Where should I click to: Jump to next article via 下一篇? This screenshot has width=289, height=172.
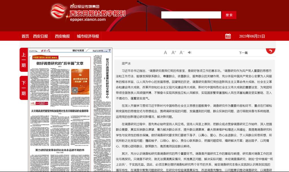pos(243,53)
